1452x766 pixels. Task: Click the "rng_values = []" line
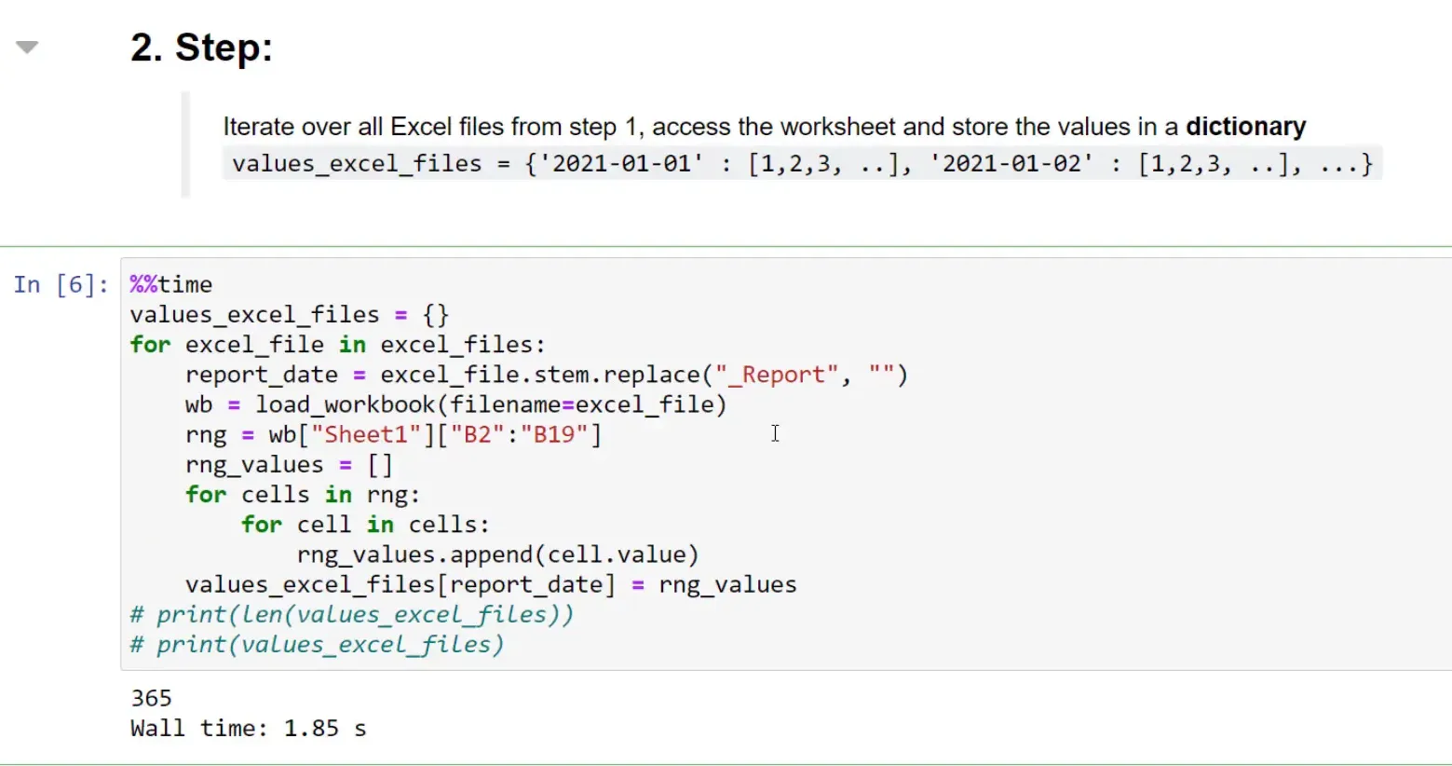coord(289,464)
